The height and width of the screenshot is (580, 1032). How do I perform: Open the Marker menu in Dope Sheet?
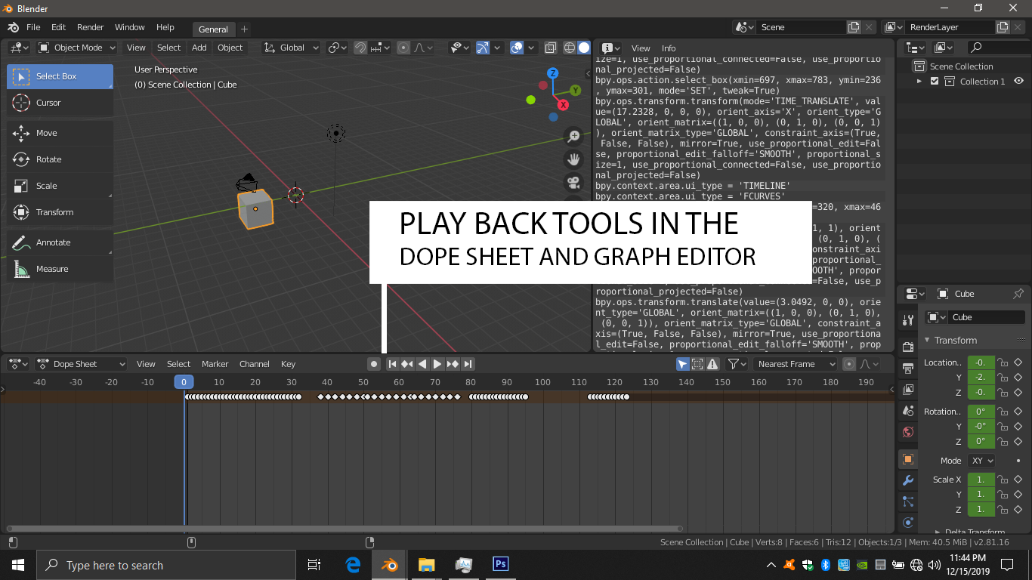pos(215,364)
